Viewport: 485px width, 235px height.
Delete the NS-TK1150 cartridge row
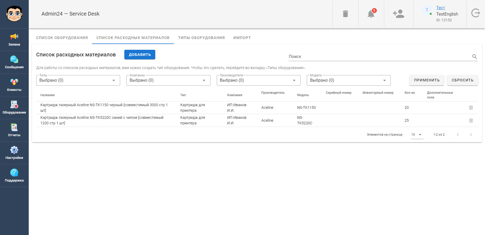click(471, 107)
